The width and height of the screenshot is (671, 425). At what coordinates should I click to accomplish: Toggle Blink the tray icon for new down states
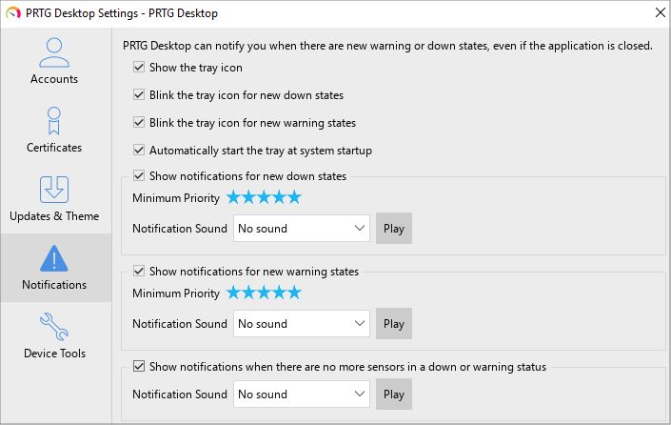139,94
